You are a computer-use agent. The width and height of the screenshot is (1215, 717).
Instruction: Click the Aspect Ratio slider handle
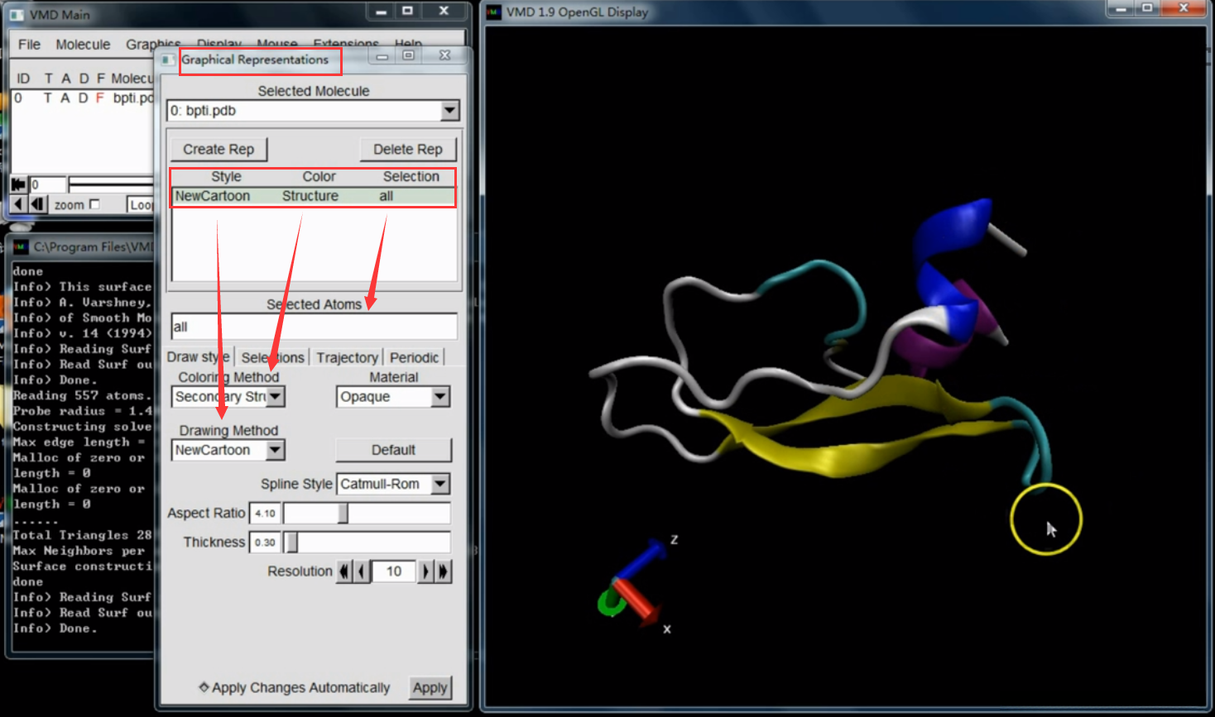[x=343, y=514]
